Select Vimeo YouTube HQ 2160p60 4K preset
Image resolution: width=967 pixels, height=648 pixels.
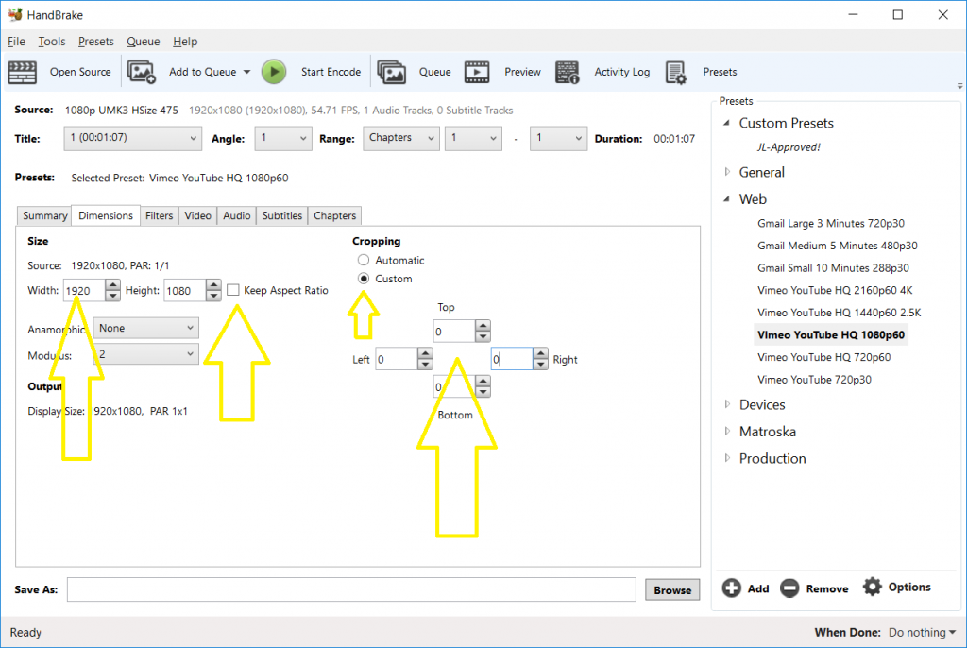point(835,290)
